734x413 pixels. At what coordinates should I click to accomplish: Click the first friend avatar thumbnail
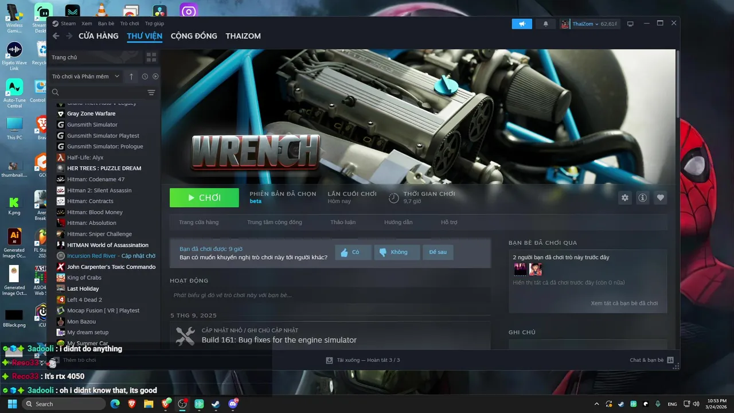tap(520, 269)
